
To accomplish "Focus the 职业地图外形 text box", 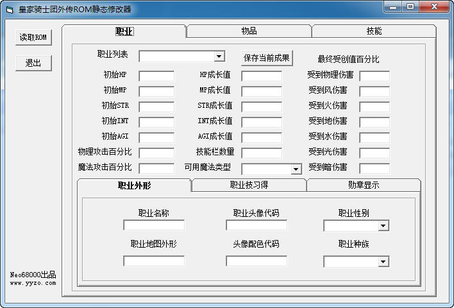I will pos(154,261).
